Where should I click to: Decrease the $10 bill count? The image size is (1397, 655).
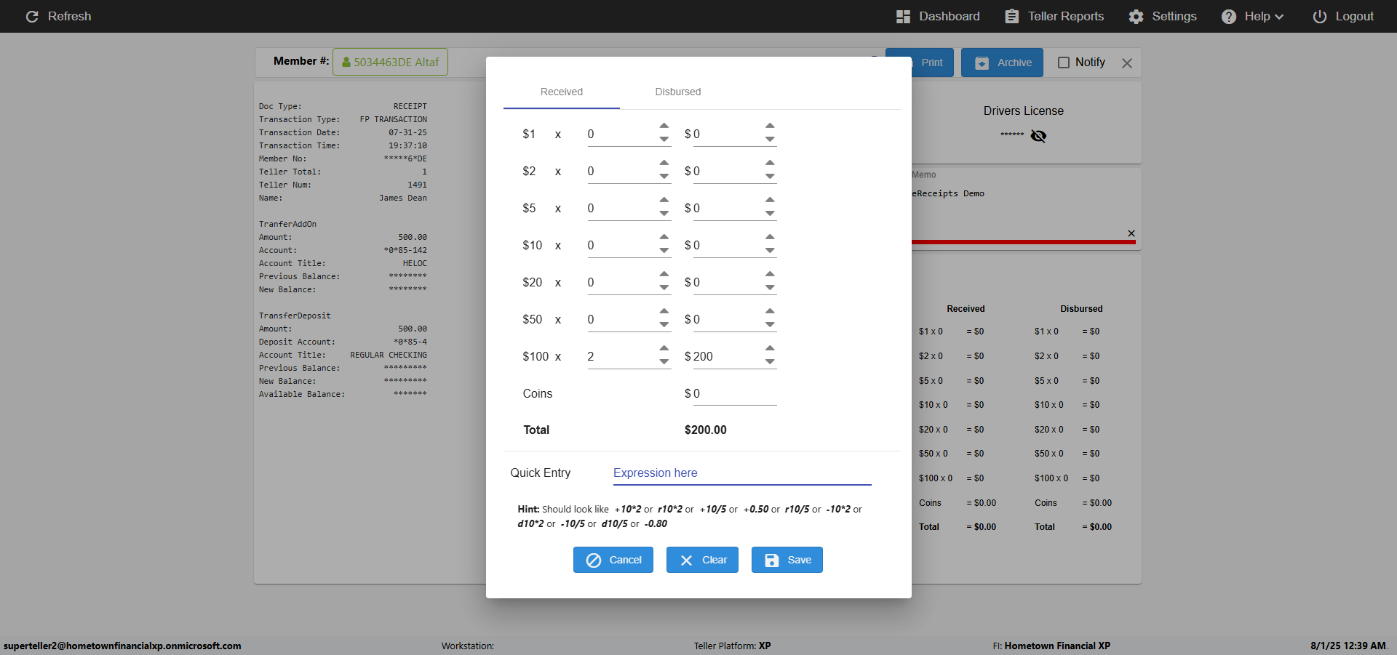(664, 250)
